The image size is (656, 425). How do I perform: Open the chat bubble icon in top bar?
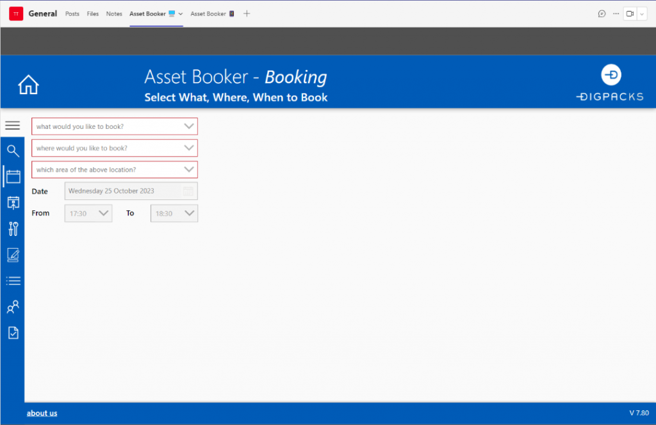tap(602, 13)
